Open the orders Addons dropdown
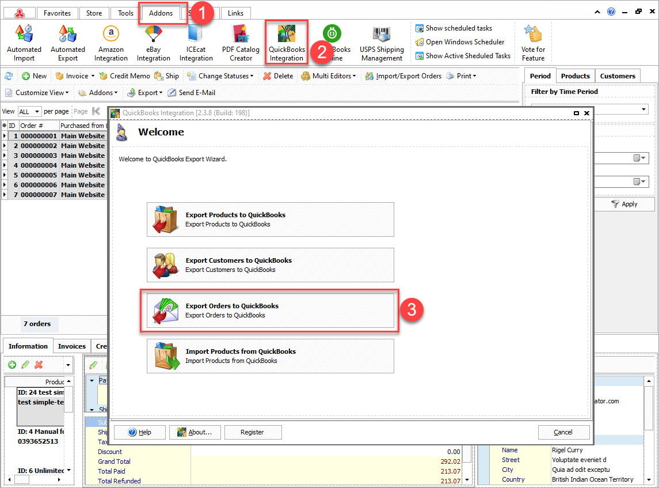The width and height of the screenshot is (659, 488). (98, 93)
